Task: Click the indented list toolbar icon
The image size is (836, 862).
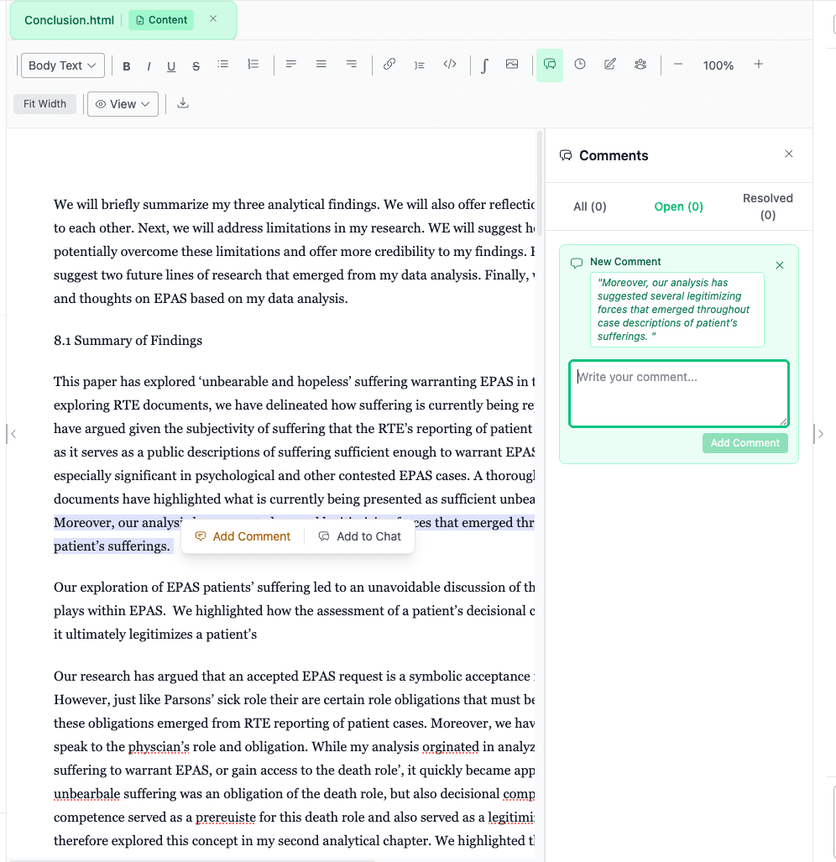Action: pos(420,65)
